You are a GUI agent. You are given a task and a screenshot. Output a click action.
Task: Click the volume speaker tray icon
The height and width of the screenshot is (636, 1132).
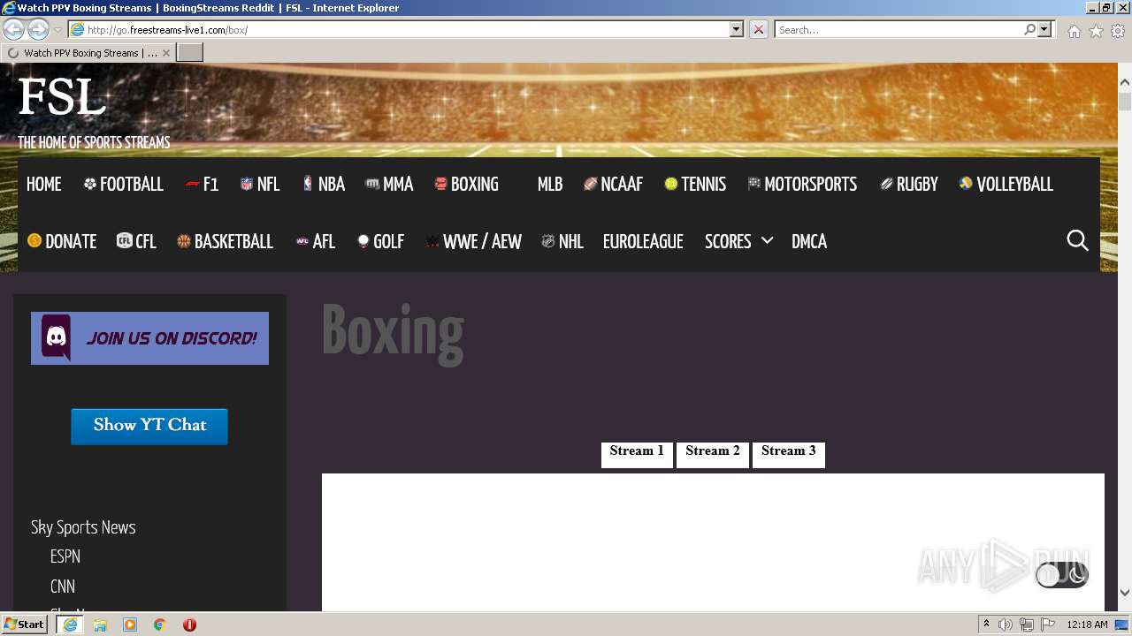pyautogui.click(x=1006, y=625)
